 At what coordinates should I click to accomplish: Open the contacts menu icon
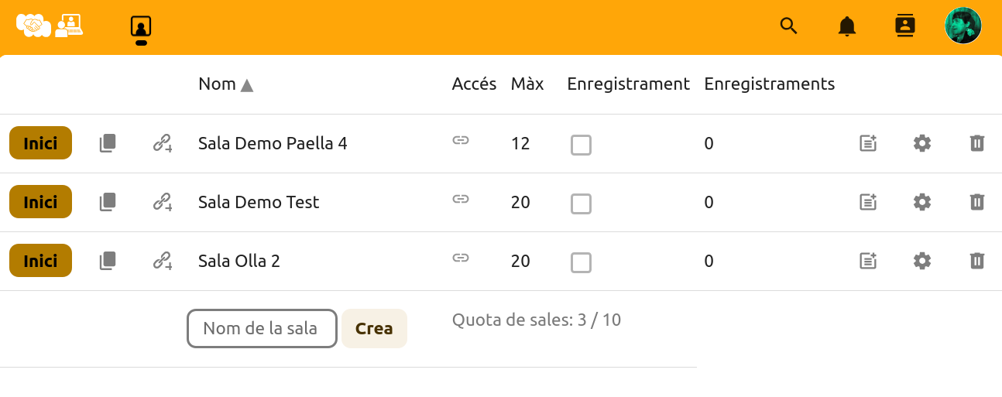pyautogui.click(x=904, y=26)
